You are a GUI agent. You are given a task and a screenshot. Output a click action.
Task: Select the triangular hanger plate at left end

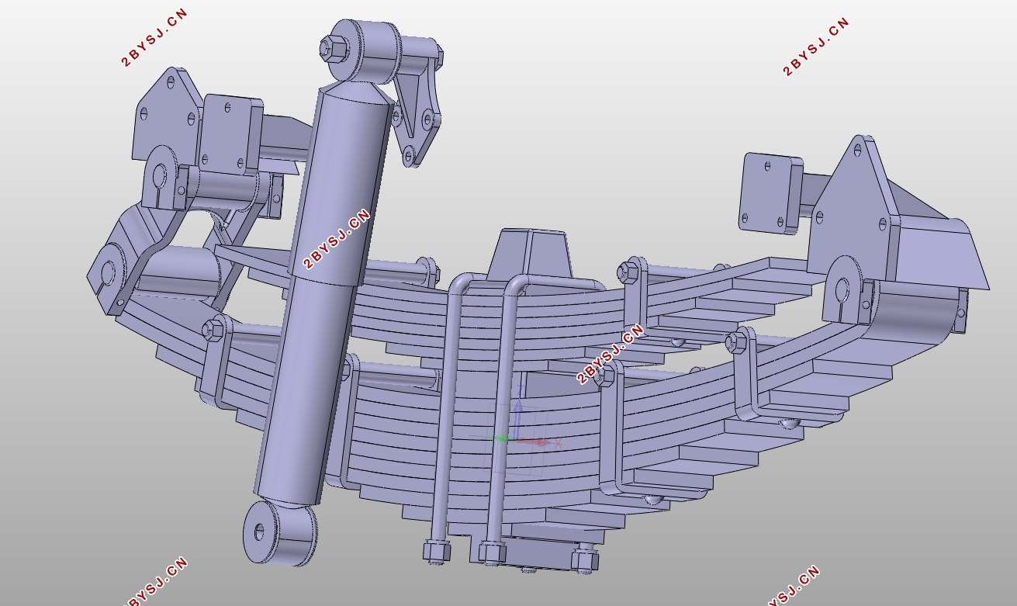pyautogui.click(x=167, y=116)
